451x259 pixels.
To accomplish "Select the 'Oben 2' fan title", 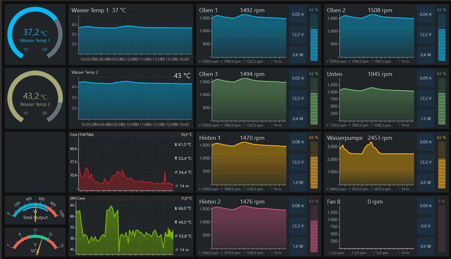I will pyautogui.click(x=336, y=10).
